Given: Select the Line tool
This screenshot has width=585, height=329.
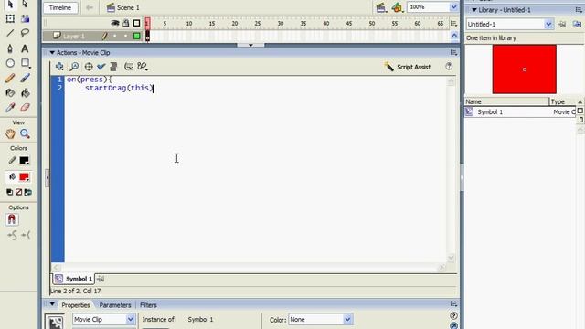Looking at the screenshot, I should pos(10,33).
